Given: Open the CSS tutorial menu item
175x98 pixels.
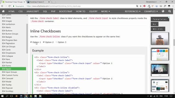Looking at the screenshot, I should [21, 11].
